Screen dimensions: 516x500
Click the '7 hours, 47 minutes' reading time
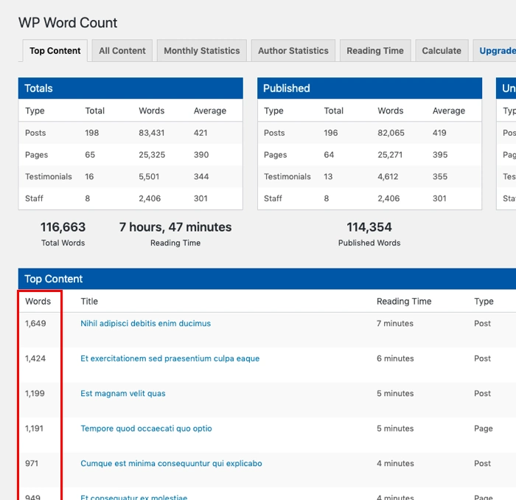click(x=175, y=227)
